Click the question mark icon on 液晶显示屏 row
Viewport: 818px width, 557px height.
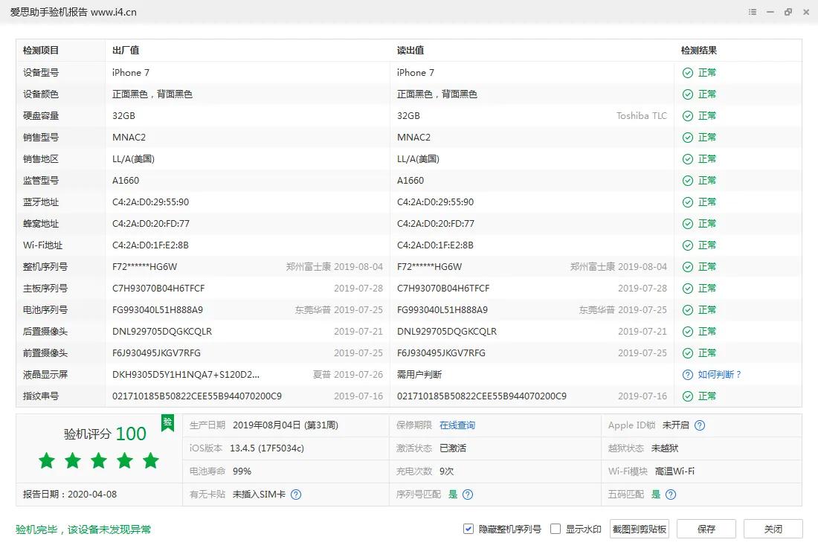687,374
